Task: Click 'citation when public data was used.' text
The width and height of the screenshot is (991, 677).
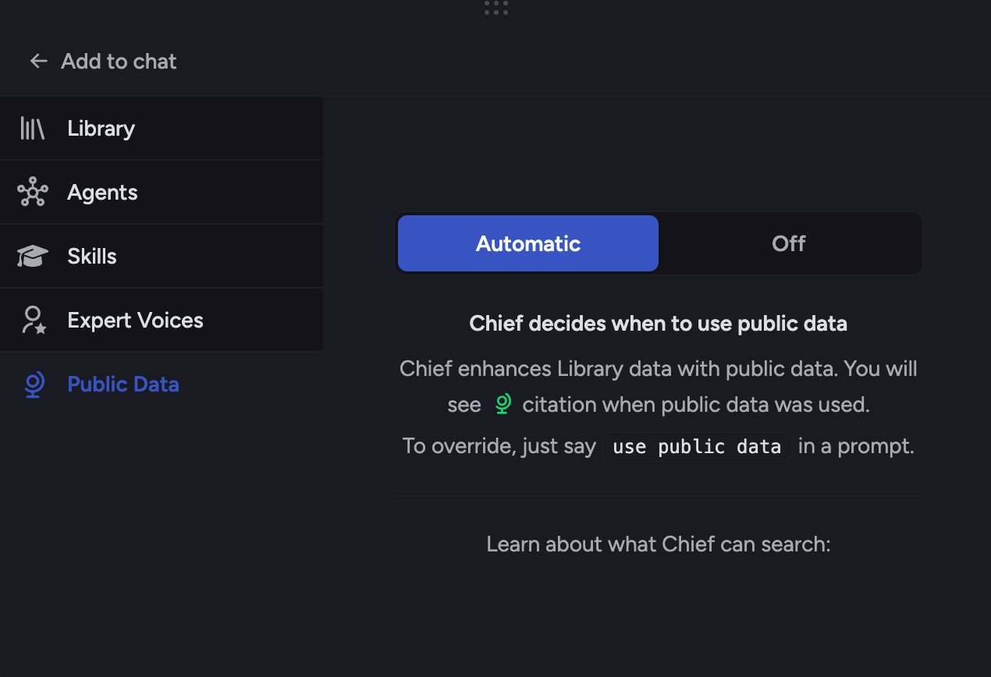Action: [696, 405]
